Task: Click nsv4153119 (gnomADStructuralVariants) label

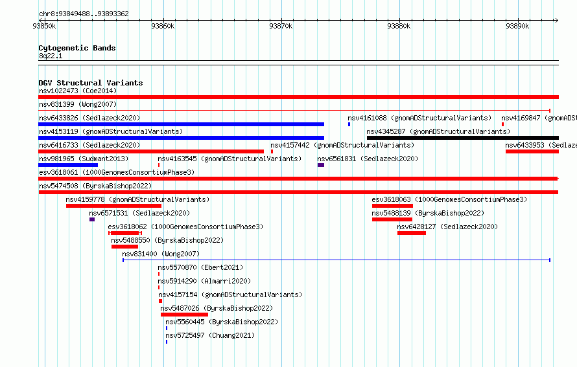Action: (x=111, y=131)
